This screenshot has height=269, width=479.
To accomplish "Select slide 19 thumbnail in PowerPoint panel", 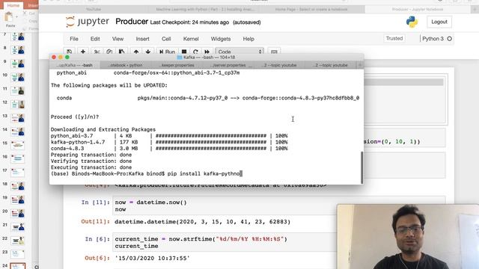I will 17,200.
